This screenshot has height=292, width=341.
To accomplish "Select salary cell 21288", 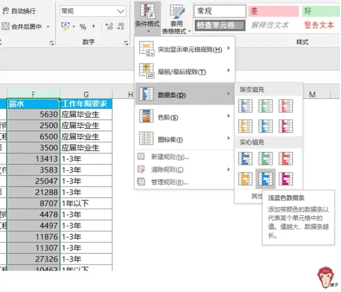I will (33, 192).
